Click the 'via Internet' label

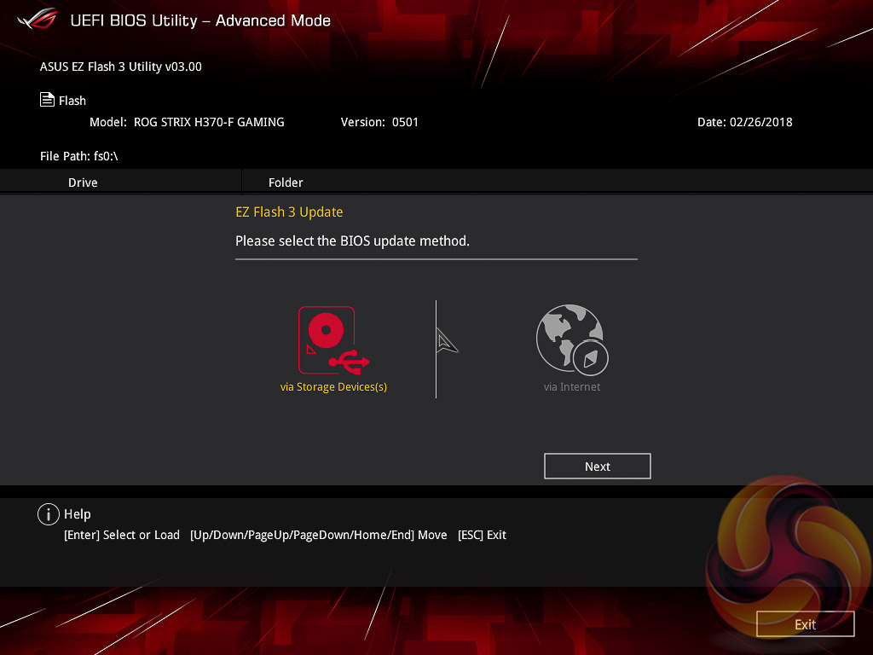tap(572, 386)
